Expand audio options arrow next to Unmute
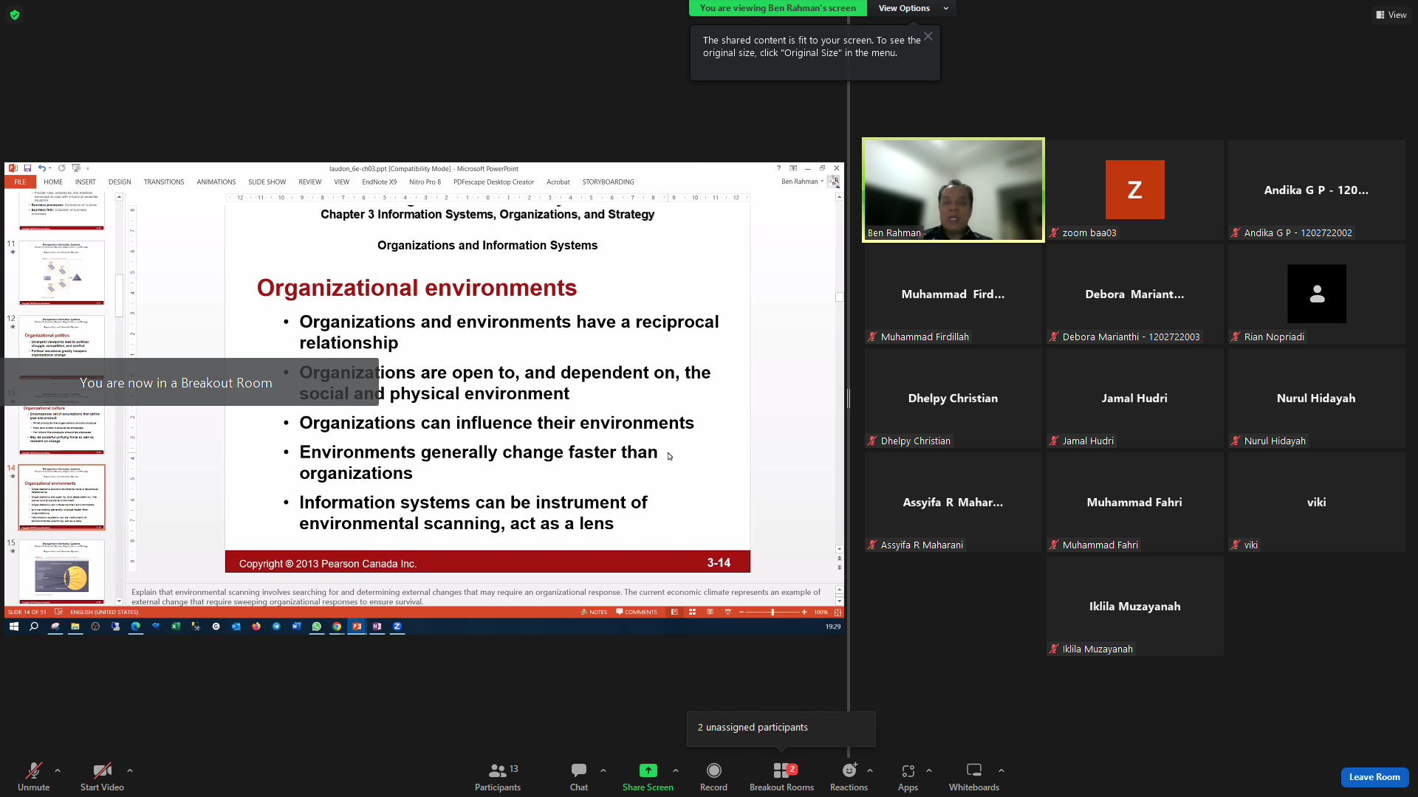 [58, 770]
